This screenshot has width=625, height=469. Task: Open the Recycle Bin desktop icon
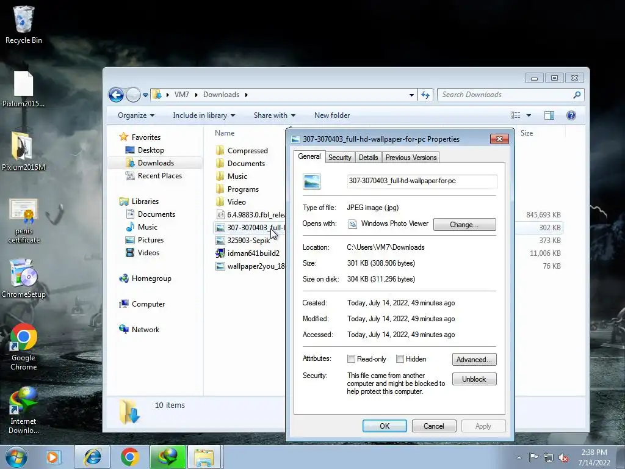pyautogui.click(x=24, y=24)
